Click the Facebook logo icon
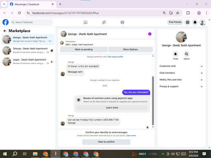This screenshot has width=211, height=158. [5, 22]
